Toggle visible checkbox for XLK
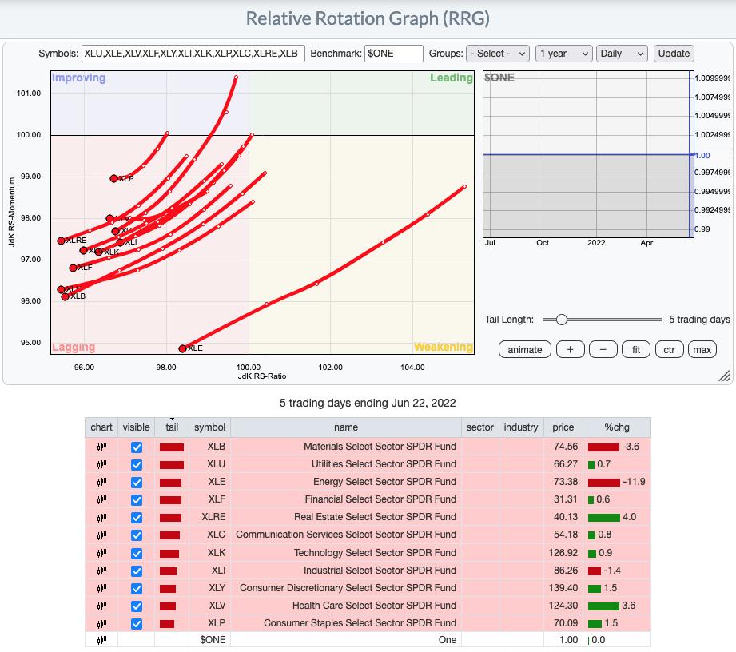Viewport: 736px width, 652px height. 137,554
